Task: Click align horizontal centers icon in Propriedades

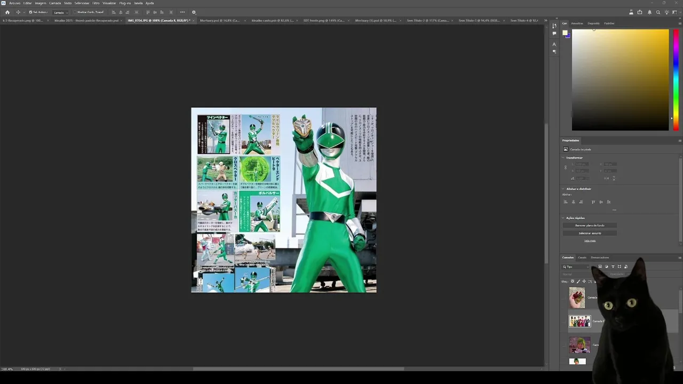Action: click(x=574, y=202)
